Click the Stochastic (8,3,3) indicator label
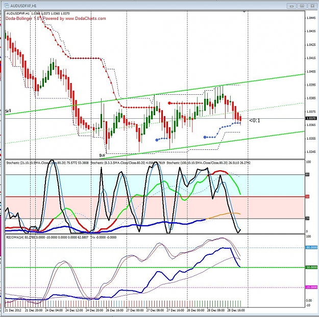 pos(128,163)
